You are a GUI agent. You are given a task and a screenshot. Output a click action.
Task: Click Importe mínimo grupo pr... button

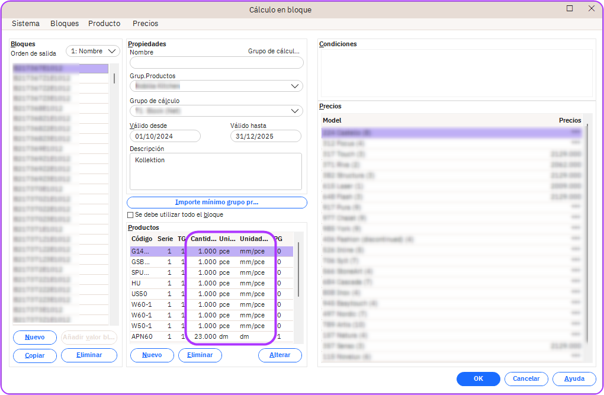point(217,203)
